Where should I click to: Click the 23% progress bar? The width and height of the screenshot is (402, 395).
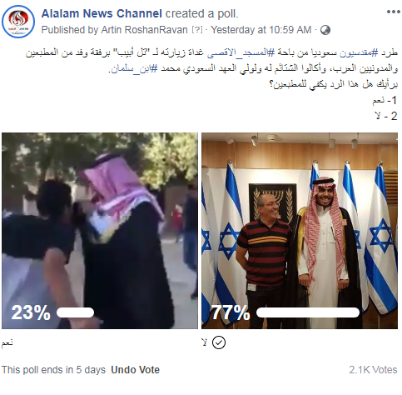(x=76, y=312)
